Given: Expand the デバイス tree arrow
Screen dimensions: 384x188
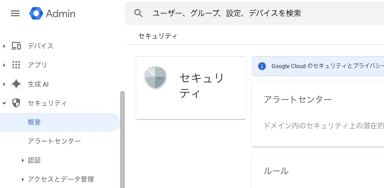Looking at the screenshot, I should pyautogui.click(x=4, y=46).
